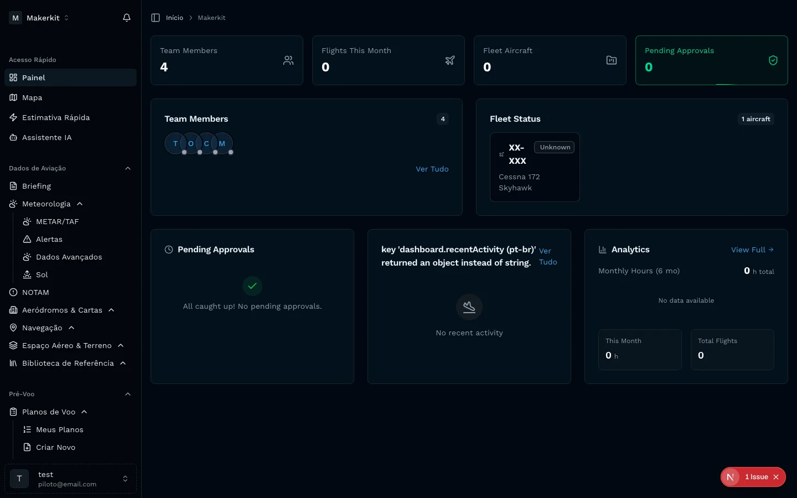Select Painel in Acesso Rápido

[x=34, y=77]
